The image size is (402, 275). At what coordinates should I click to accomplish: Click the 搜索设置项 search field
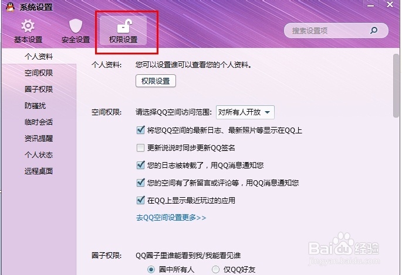[x=336, y=30]
